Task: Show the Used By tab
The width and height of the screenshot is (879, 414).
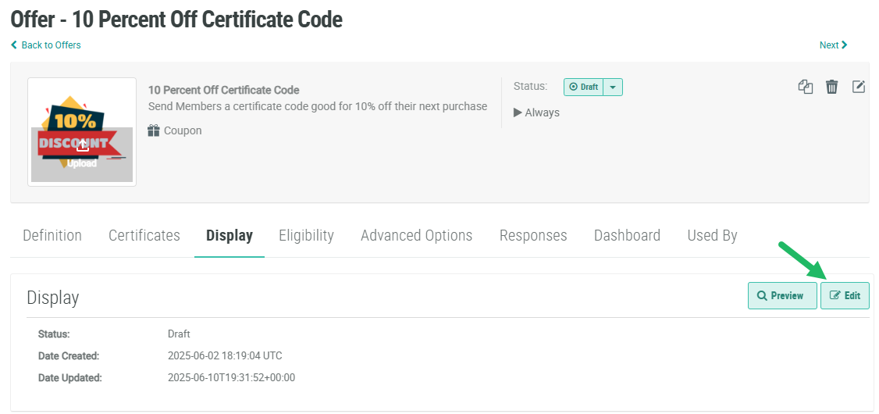Action: point(712,235)
